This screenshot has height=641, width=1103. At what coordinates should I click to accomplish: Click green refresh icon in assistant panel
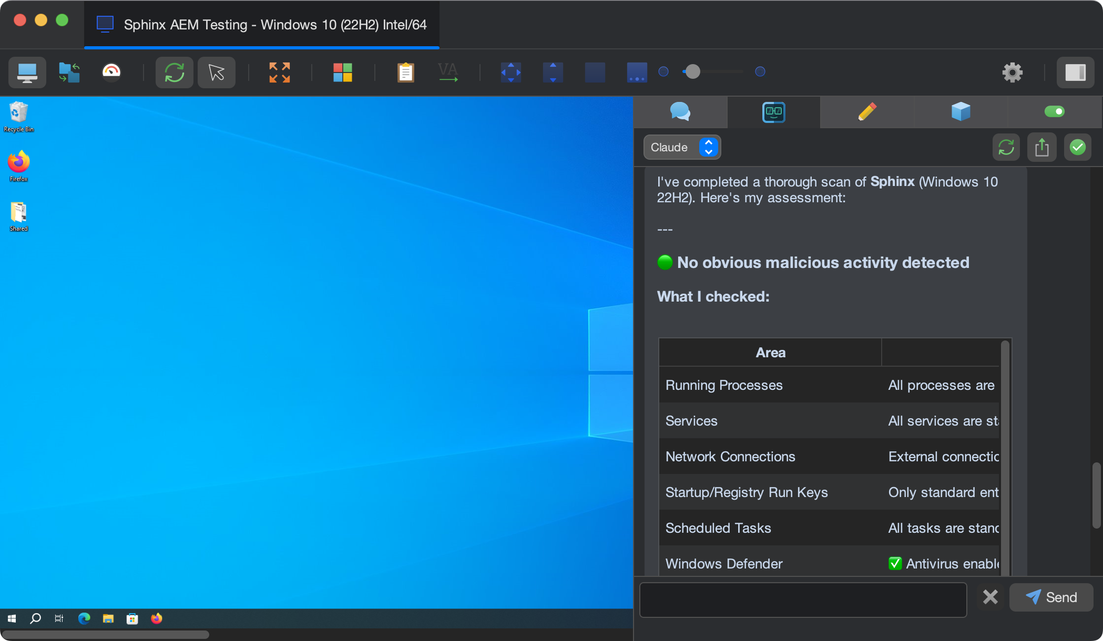click(x=1006, y=148)
